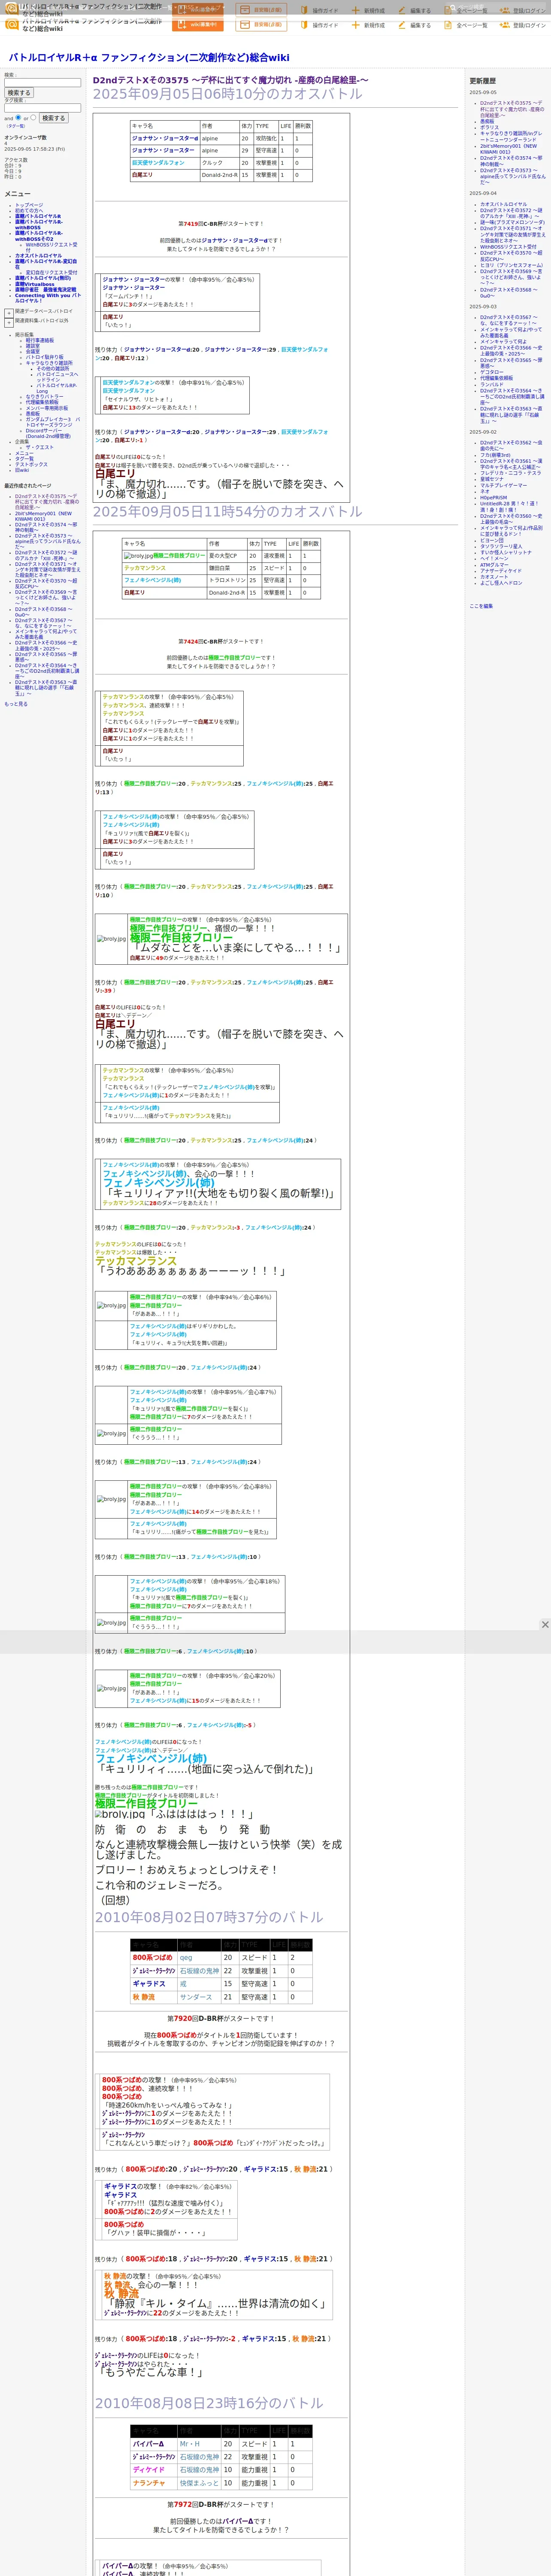Open Discordサーバー (Donald-2nd様管理) link
The width and height of the screenshot is (551, 2576).
point(48,434)
